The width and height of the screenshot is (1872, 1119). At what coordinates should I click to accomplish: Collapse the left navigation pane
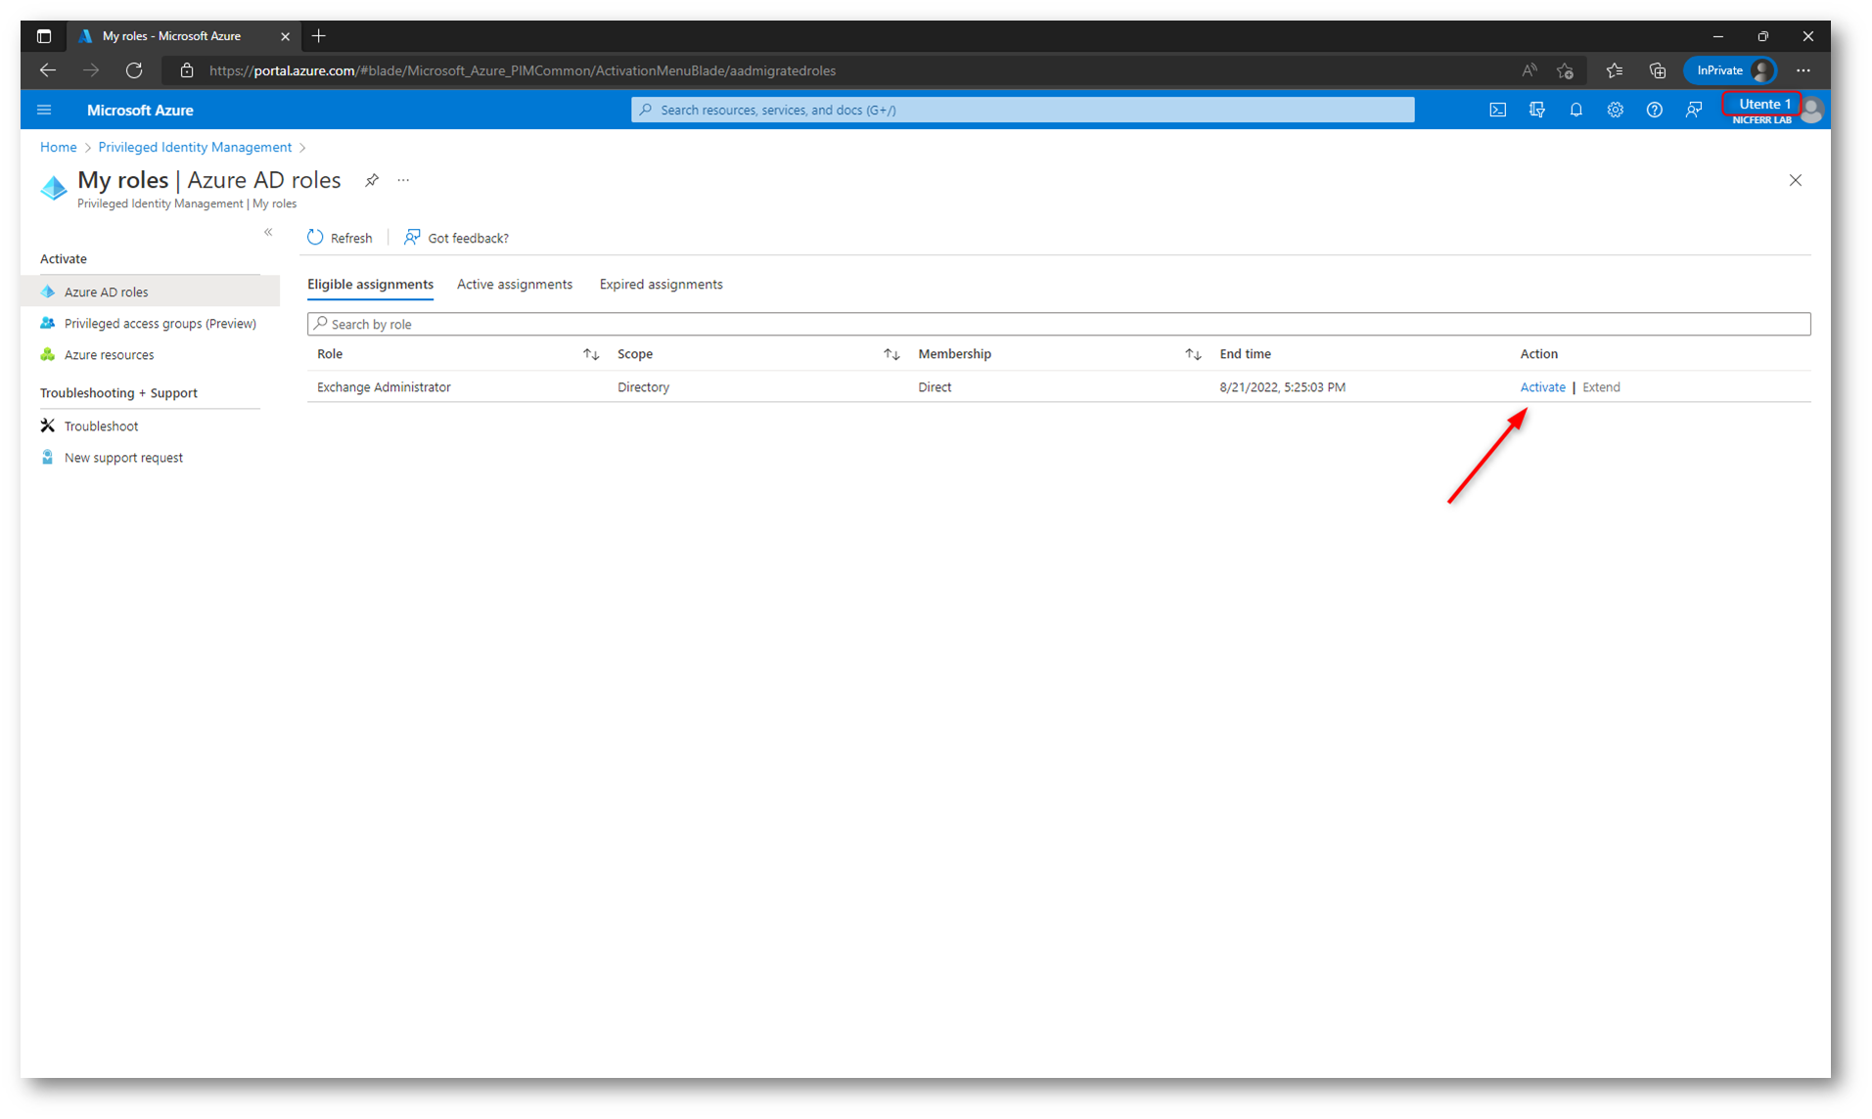[x=268, y=232]
